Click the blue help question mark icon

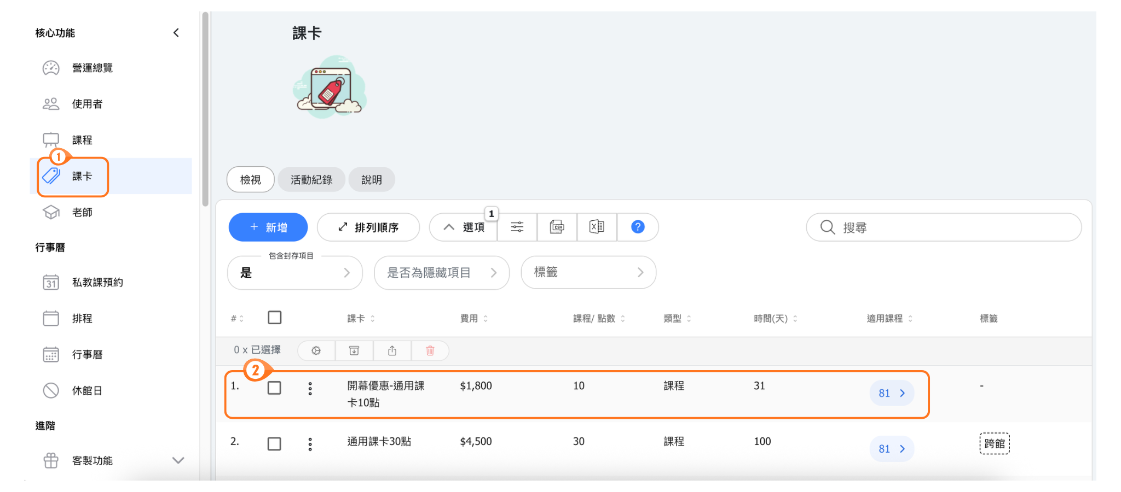pos(637,227)
